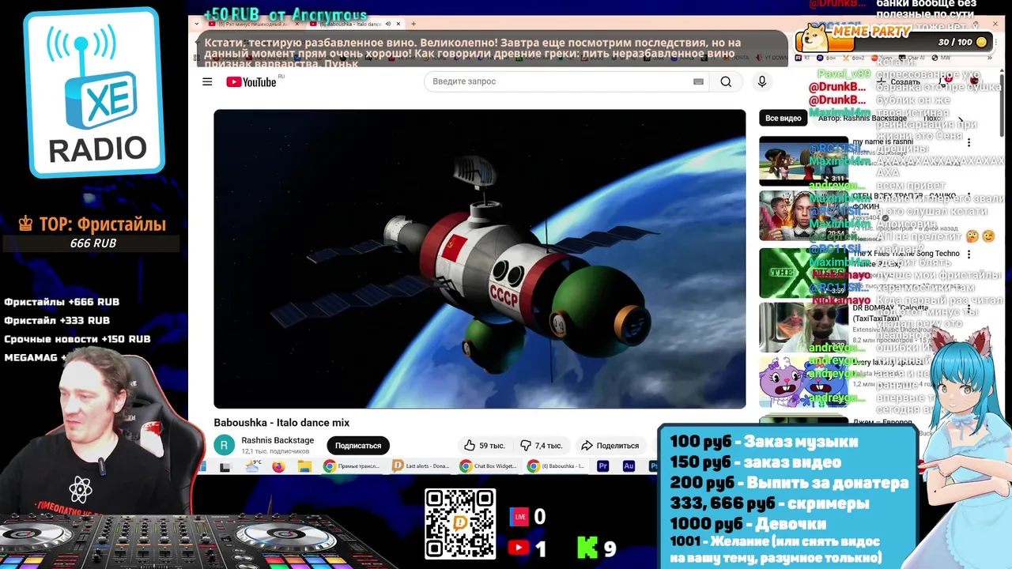The width and height of the screenshot is (1012, 569).
Task: Open the File Explorer taskbar icon
Action: click(x=304, y=466)
